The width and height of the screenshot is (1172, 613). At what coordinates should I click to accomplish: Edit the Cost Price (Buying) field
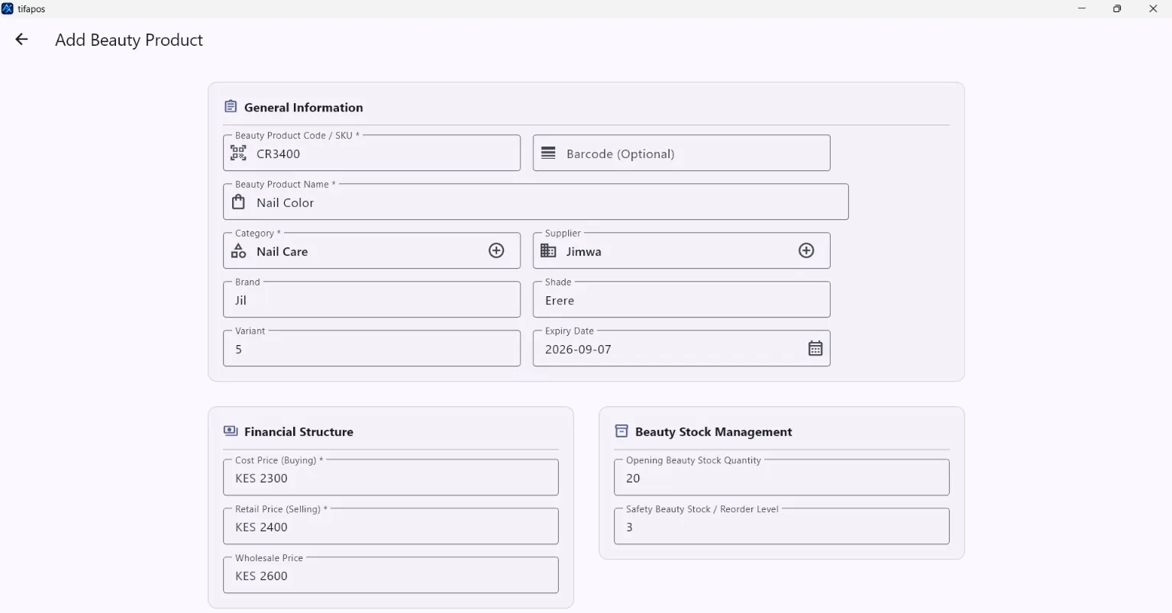(x=390, y=477)
